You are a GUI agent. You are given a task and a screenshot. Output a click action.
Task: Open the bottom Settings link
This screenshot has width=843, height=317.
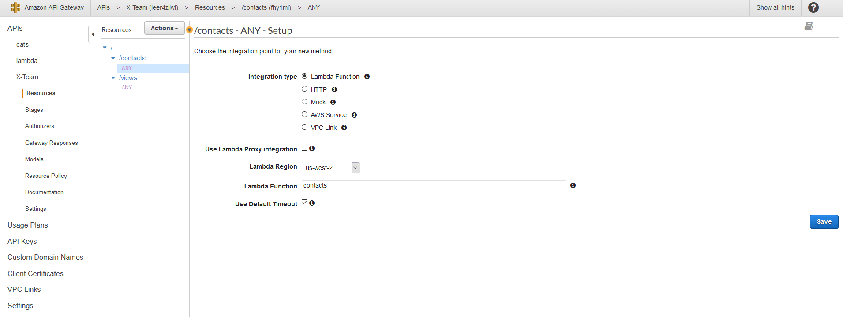tap(20, 306)
